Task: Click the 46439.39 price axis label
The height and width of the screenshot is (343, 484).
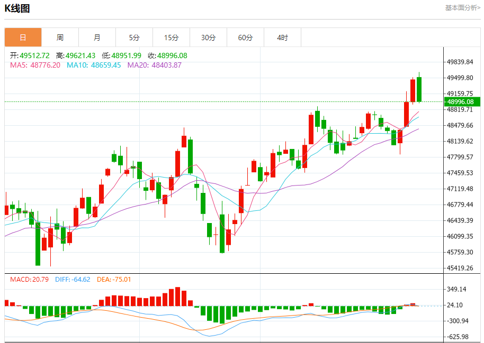Action: 460,221
